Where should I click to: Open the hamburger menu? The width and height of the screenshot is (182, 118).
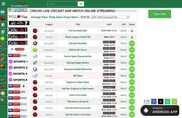pos(3,4)
